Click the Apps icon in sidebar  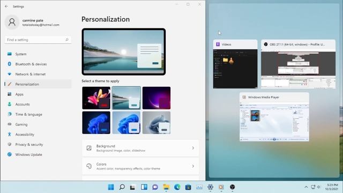(x=10, y=94)
